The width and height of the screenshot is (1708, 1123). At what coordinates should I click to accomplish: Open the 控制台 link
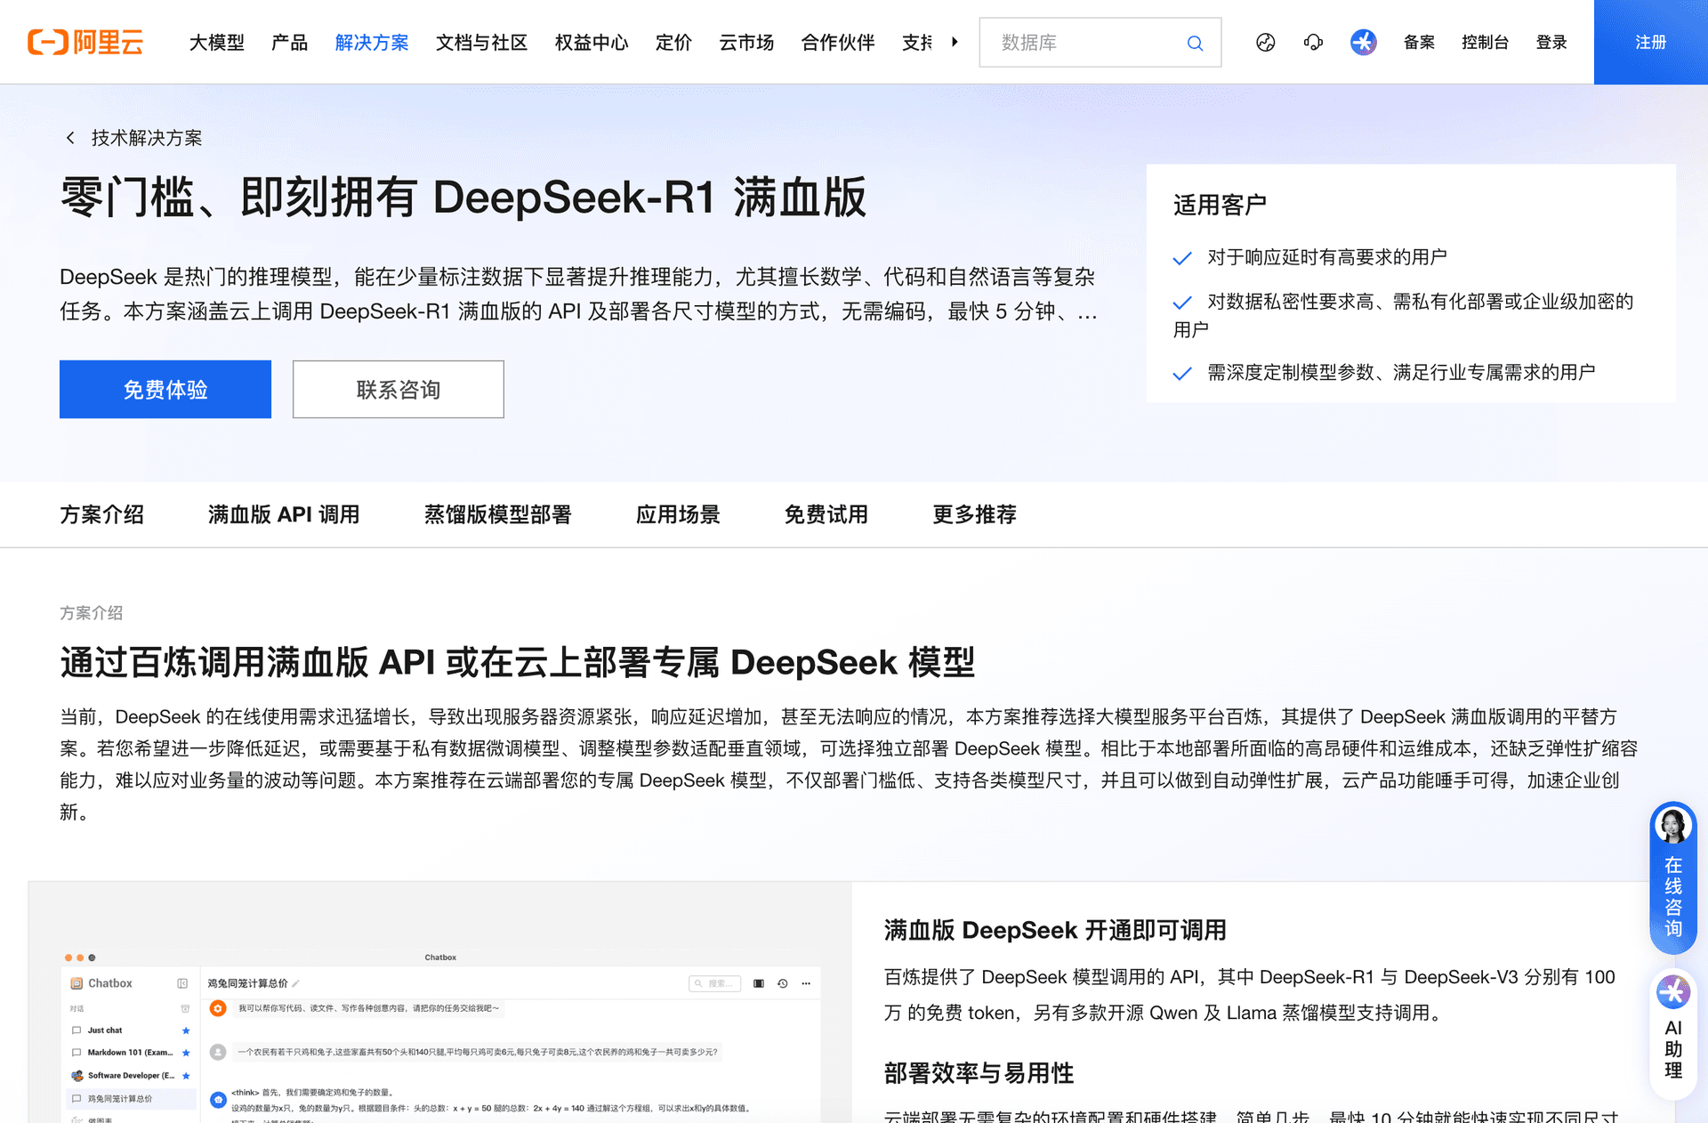[x=1485, y=42]
